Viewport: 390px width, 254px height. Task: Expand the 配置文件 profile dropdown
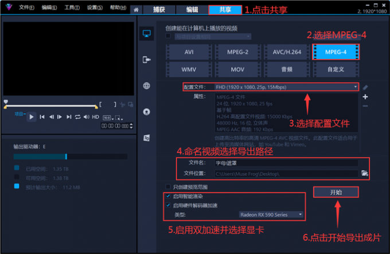(286, 87)
